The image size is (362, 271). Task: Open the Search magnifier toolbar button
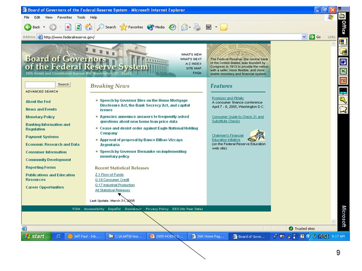106,27
